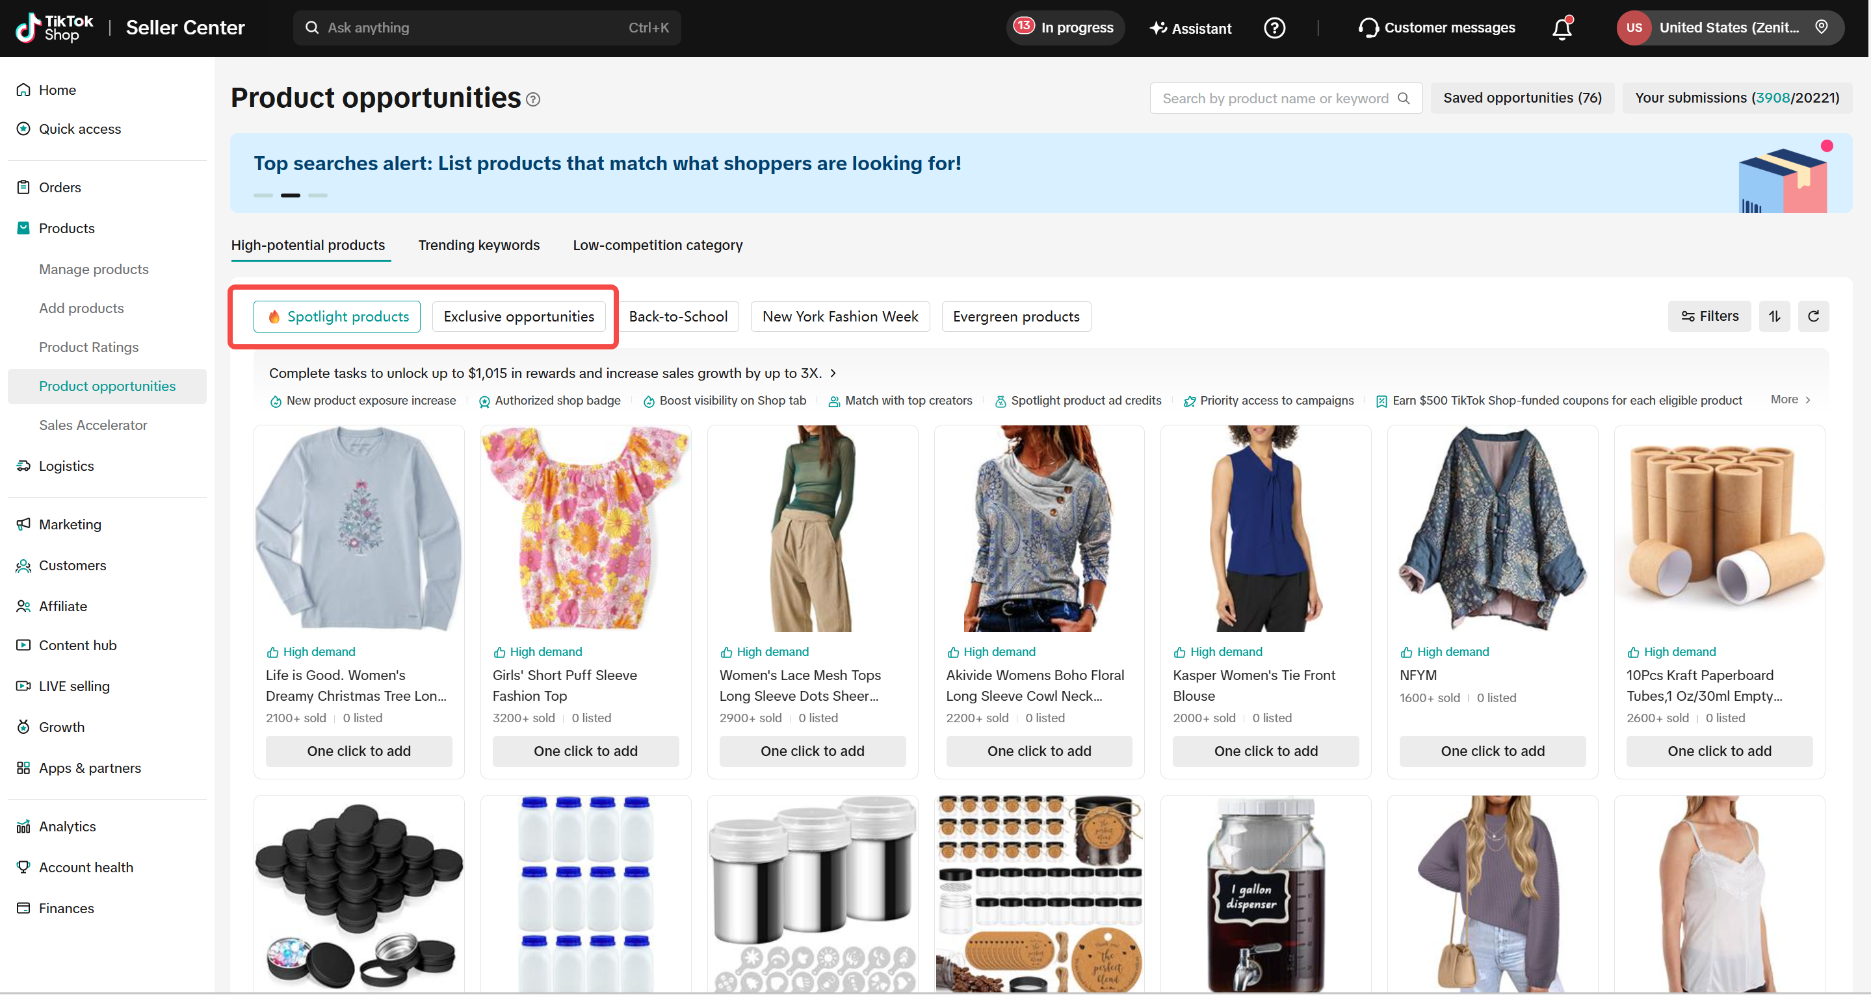Click the Finances card icon in the sidebar
The width and height of the screenshot is (1871, 995).
click(23, 908)
